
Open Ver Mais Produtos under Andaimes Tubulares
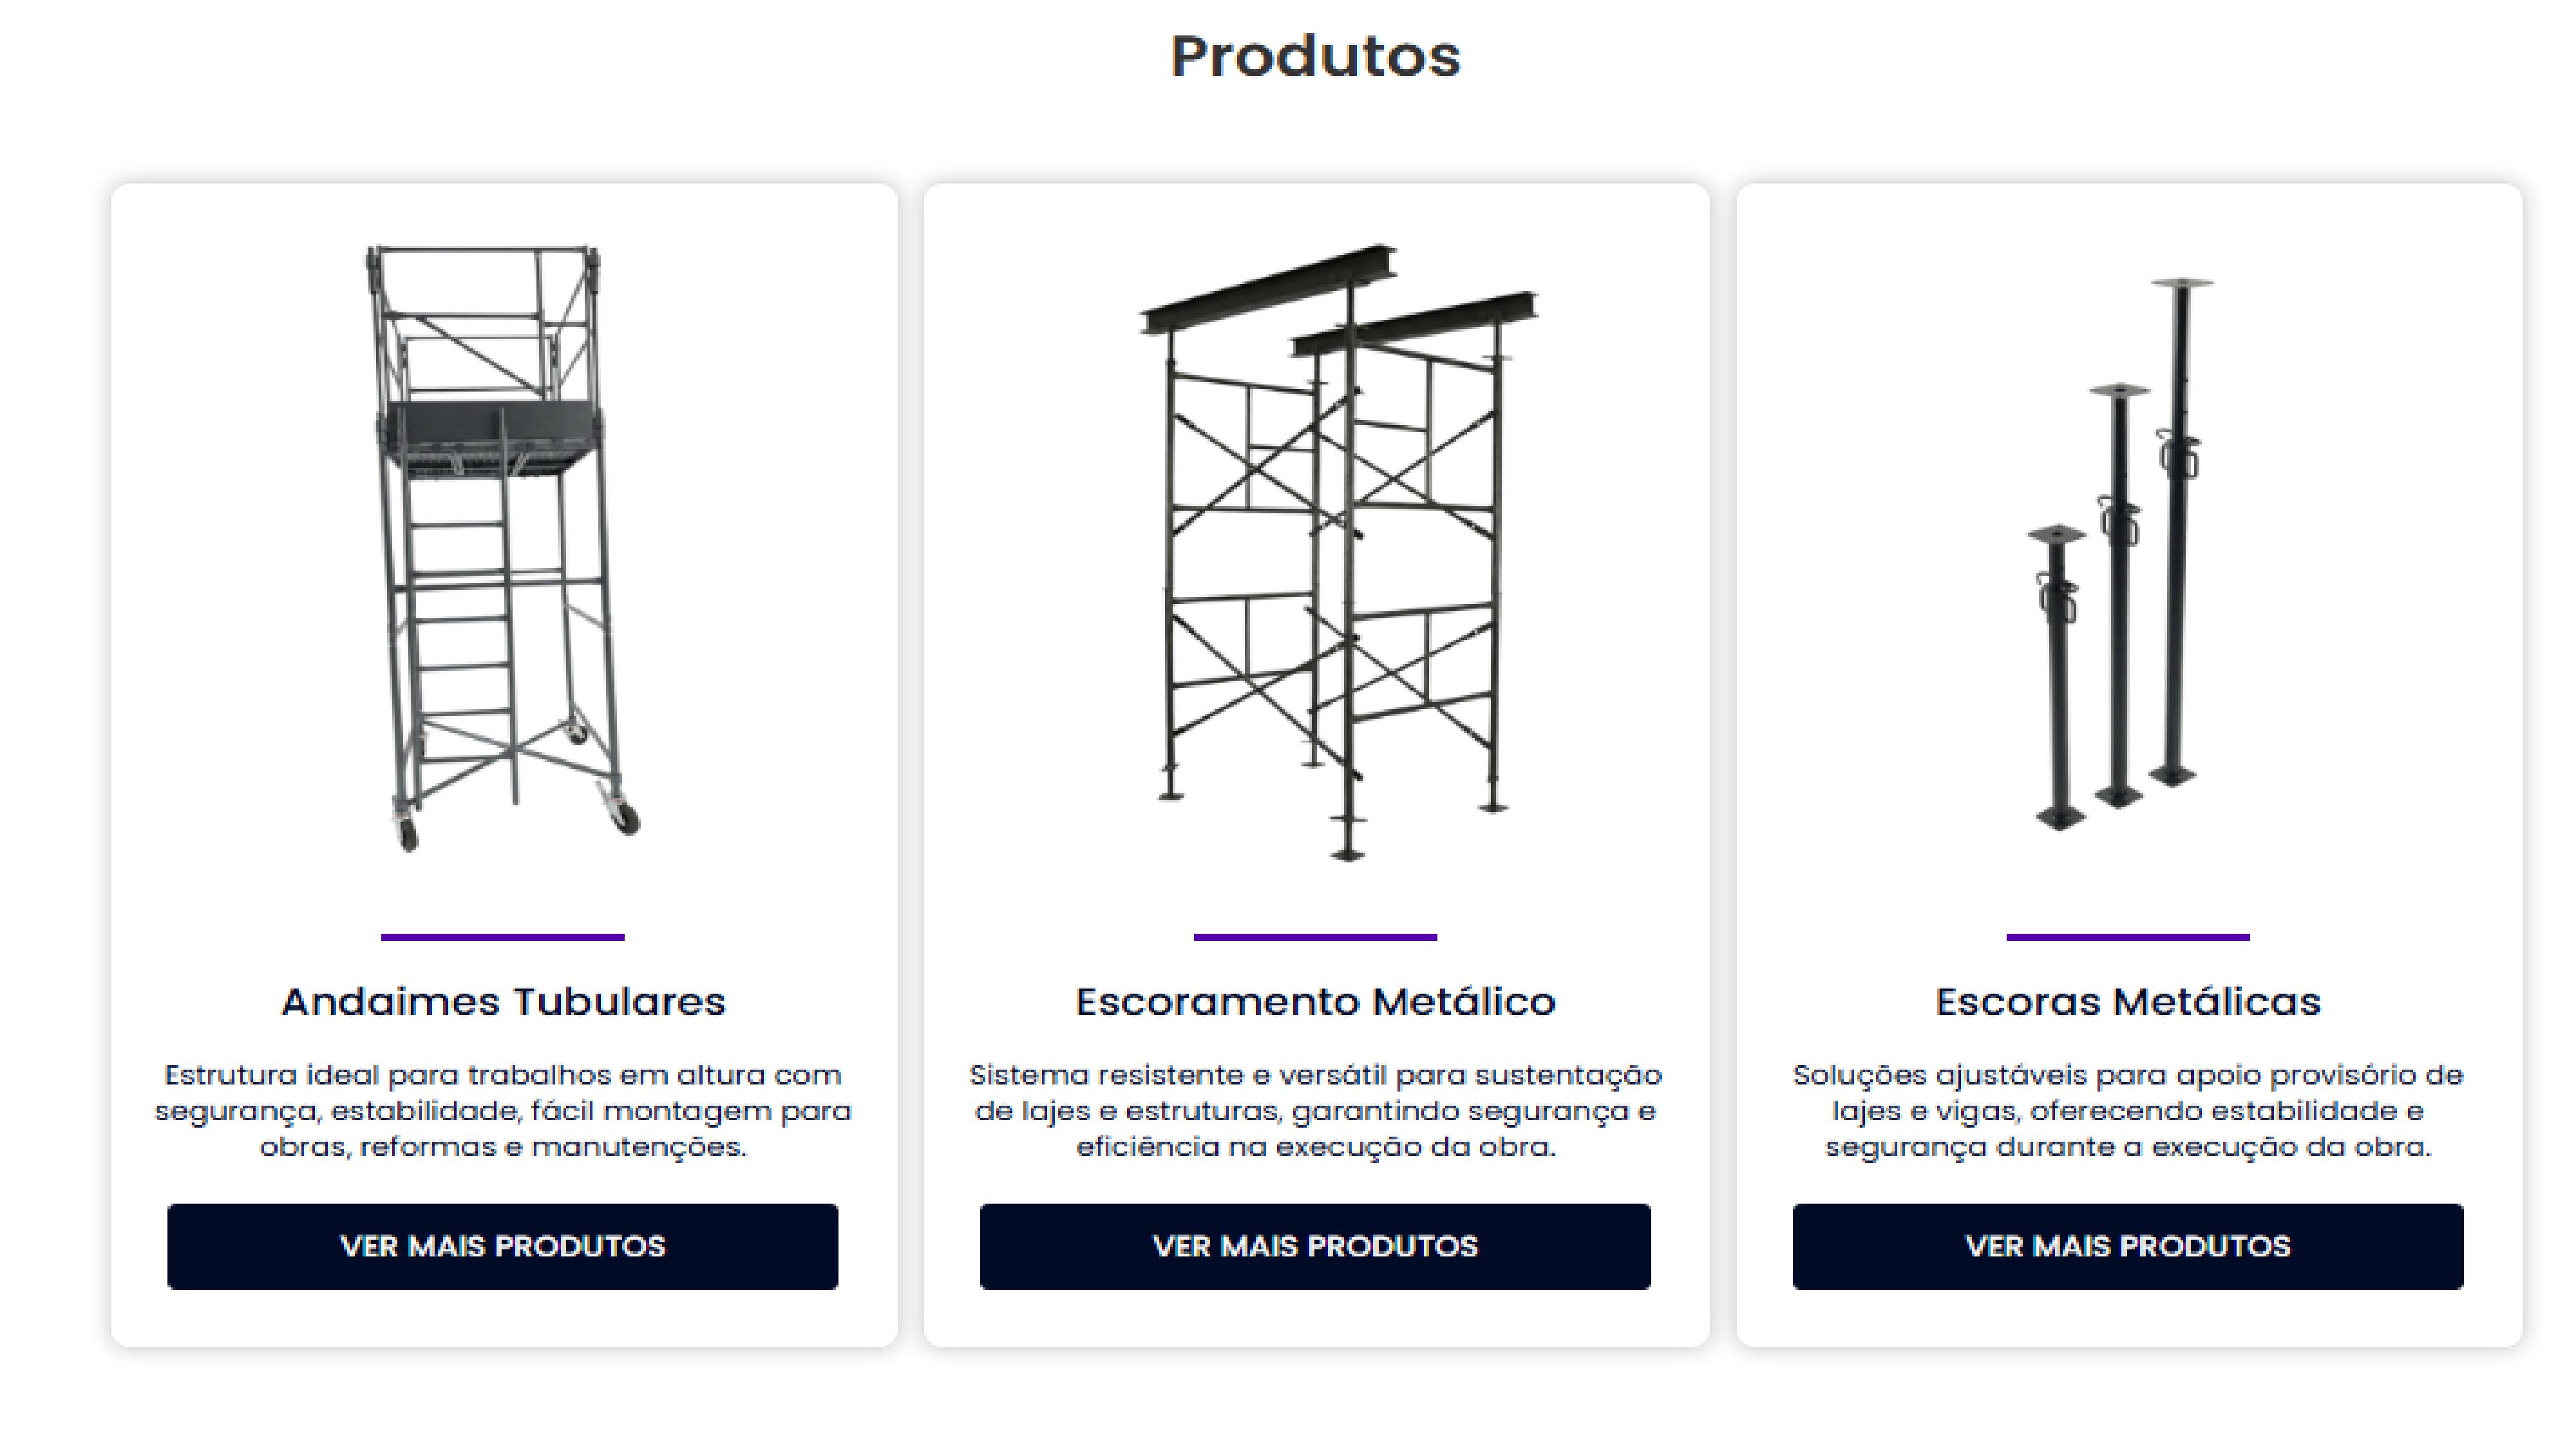tap(502, 1246)
